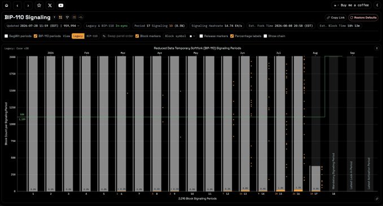Click the Legacy & BIP-110 In-sync pill

click(x=107, y=25)
